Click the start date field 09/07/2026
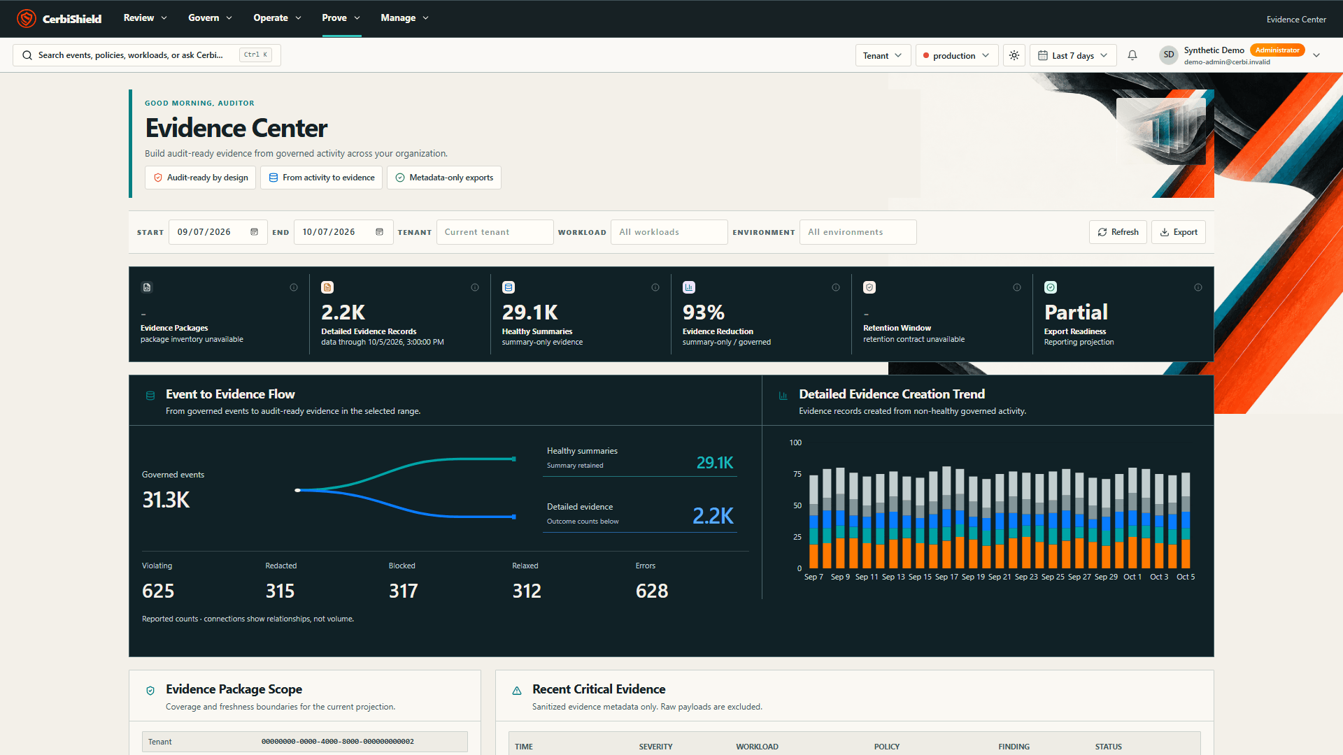1343x755 pixels. (218, 232)
